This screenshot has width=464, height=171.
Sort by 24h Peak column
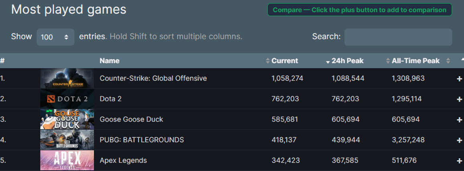tap(347, 61)
